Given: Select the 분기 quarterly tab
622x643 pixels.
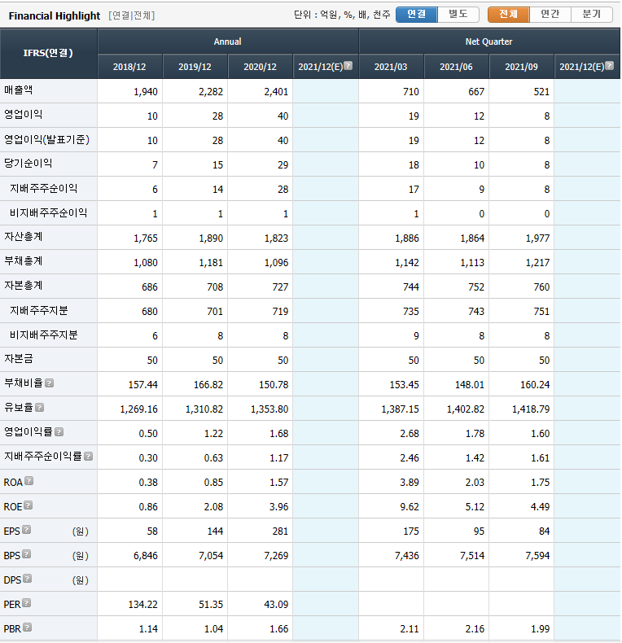Looking at the screenshot, I should click(x=592, y=15).
